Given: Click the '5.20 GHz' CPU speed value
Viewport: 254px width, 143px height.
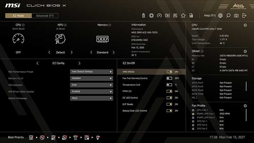Looking at the screenshot, I should click(224, 36).
